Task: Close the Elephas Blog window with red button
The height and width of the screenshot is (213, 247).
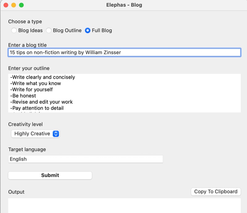Action: click(6, 5)
